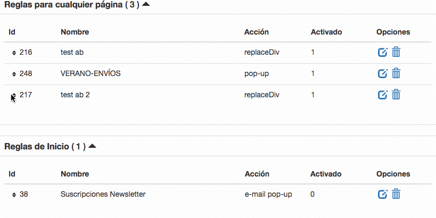
Task: Delete rule 216 test ab
Action: [396, 52]
